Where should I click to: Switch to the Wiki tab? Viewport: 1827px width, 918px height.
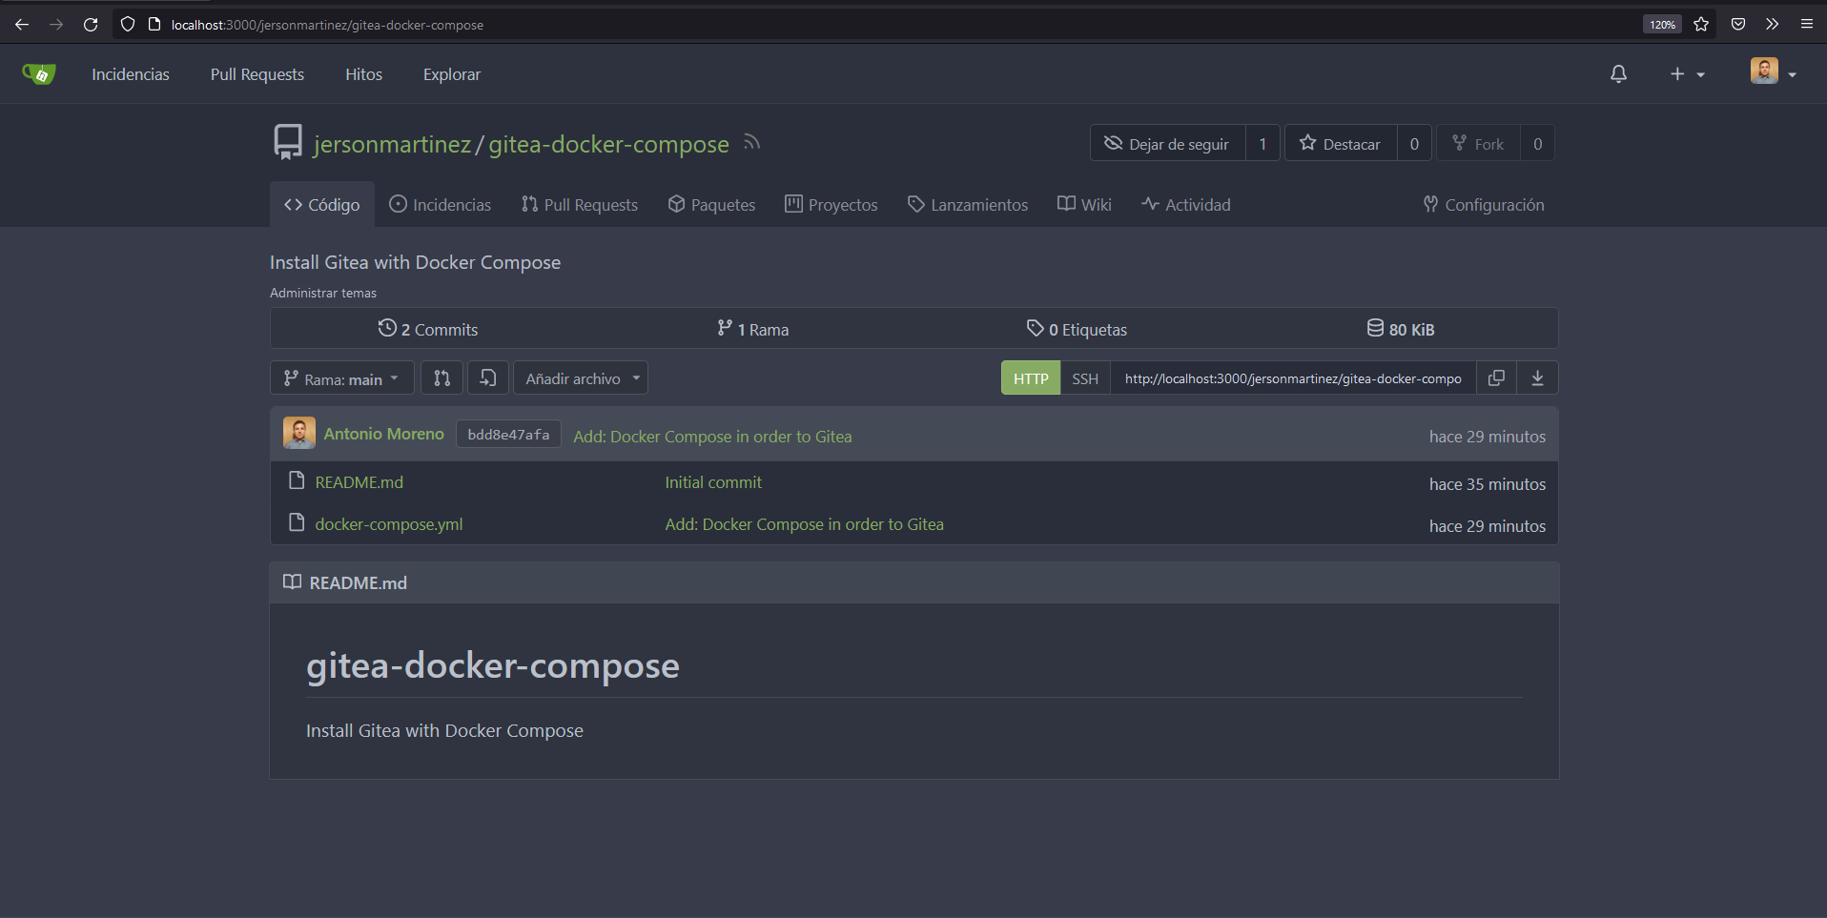(x=1084, y=204)
